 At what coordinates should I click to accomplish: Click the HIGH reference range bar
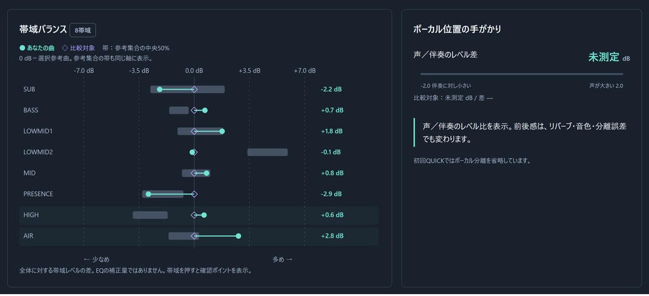pyautogui.click(x=150, y=215)
